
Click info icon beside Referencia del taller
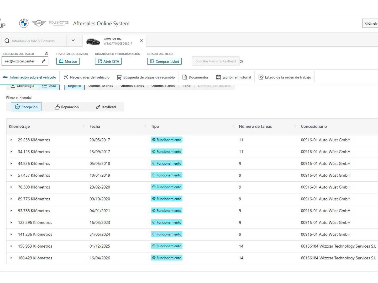46,54
